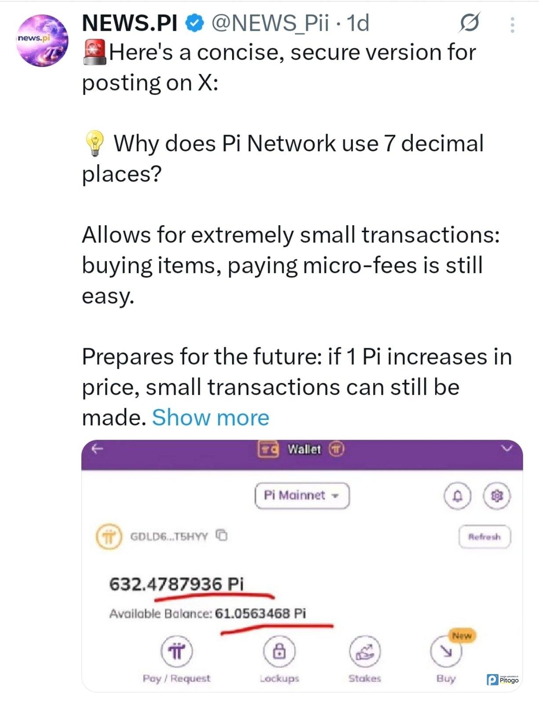Click the Wallet title in header
Screen dimensions: 539x704
[x=304, y=449]
